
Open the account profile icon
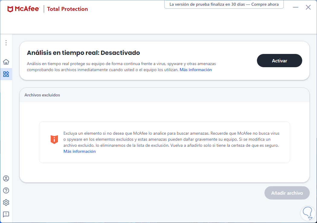tap(6, 178)
